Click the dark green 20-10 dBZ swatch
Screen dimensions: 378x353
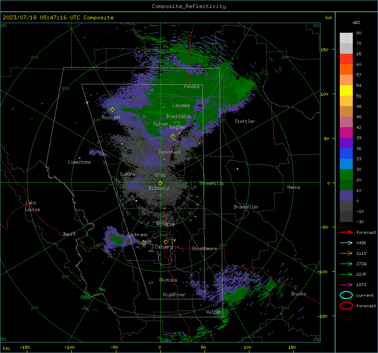[x=346, y=185]
